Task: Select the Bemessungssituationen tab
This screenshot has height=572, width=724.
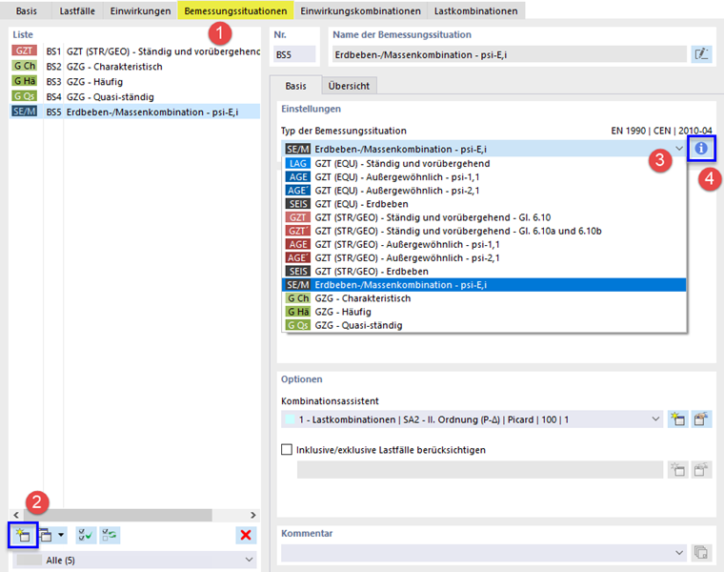Action: click(235, 10)
